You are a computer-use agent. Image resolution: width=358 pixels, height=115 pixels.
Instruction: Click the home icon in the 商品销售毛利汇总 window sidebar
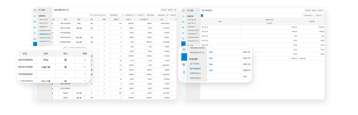click(35, 16)
